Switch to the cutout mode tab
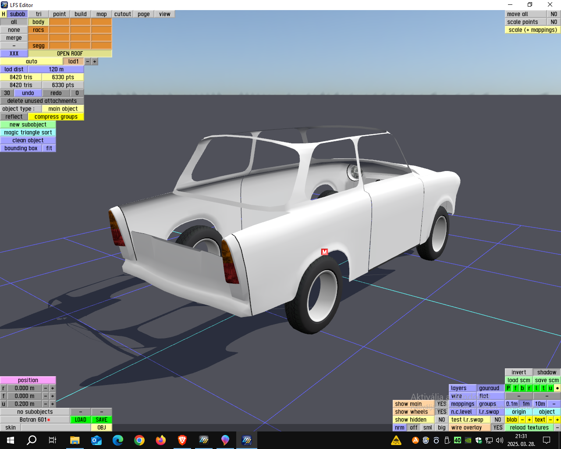Viewport: 561px width, 449px height. 123,14
